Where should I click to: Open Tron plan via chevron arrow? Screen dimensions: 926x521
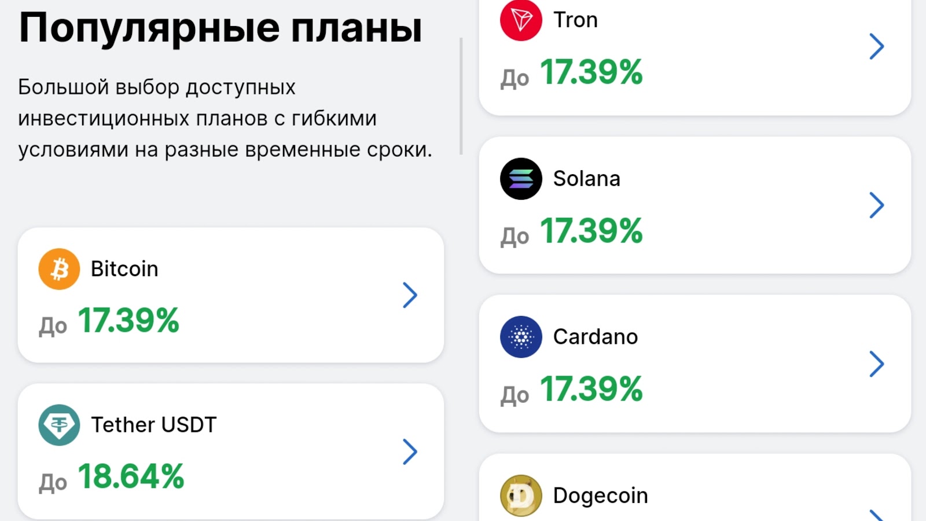point(877,46)
